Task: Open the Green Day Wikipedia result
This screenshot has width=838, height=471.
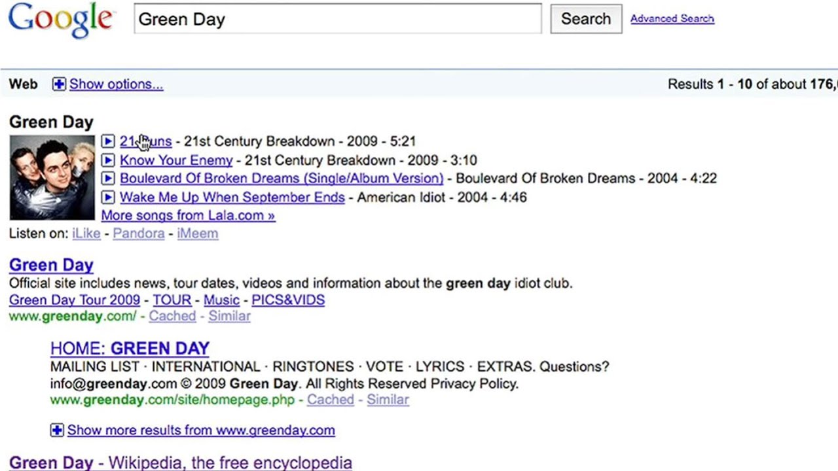Action: click(x=181, y=462)
